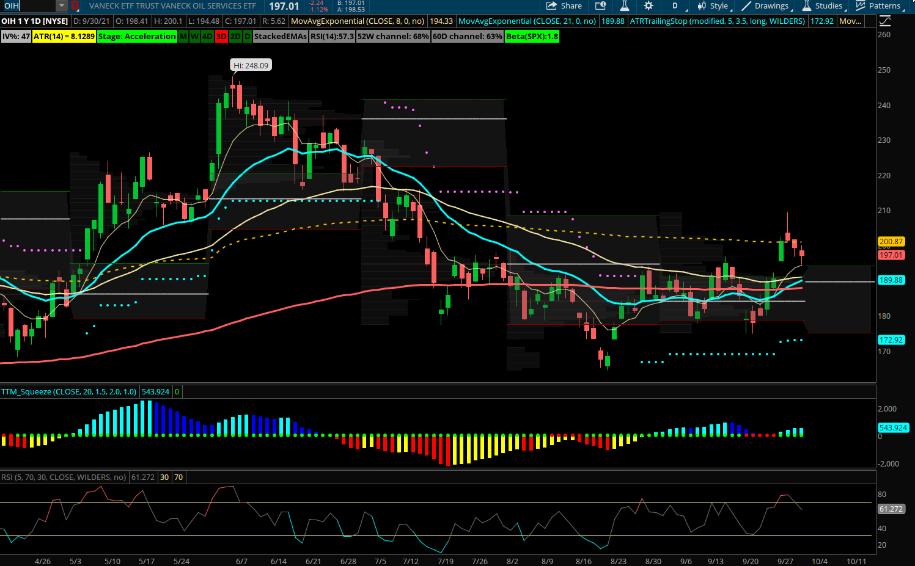Click the red 197.01 last price bubble
915x566 pixels.
pyautogui.click(x=891, y=255)
